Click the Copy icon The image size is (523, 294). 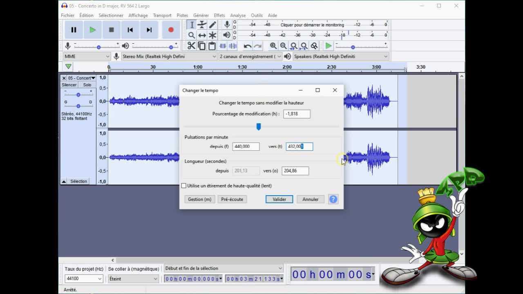click(x=201, y=46)
